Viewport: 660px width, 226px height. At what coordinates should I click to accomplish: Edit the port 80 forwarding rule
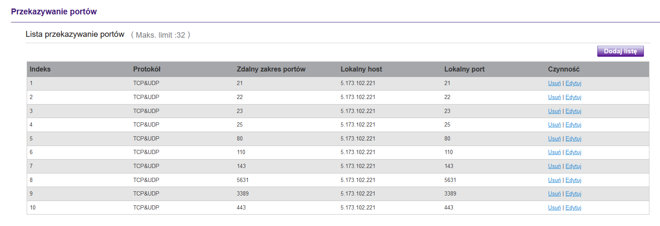[573, 139]
